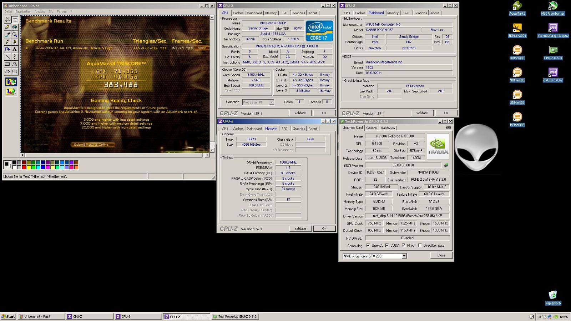Switch to TechPowerUp GPU-Z taskbar item

click(x=235, y=316)
